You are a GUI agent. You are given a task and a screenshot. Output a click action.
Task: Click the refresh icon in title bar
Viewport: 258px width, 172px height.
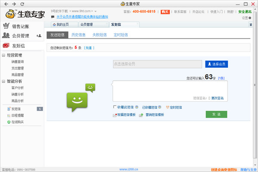coord(21,4)
